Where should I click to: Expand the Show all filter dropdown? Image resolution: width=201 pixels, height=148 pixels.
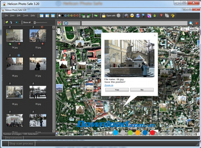tap(32, 23)
